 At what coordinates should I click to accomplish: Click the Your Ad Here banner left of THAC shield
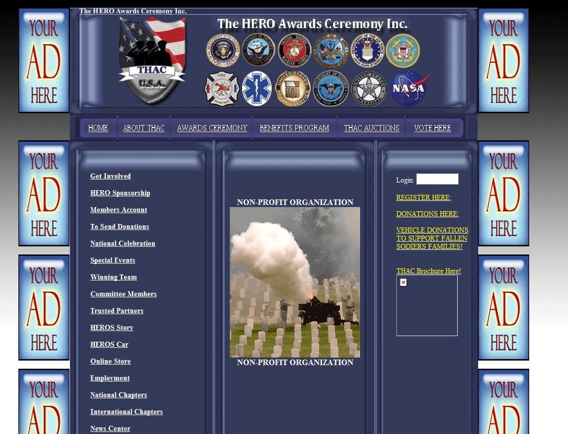tap(44, 60)
